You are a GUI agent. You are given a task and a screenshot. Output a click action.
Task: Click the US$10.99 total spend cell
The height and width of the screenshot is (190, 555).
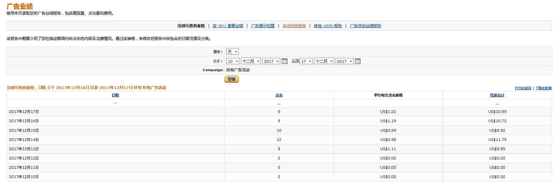[497, 112]
